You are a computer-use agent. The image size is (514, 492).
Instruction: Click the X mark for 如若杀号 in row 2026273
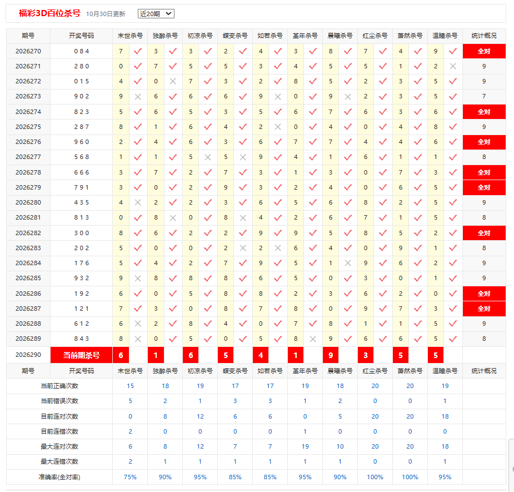point(278,97)
